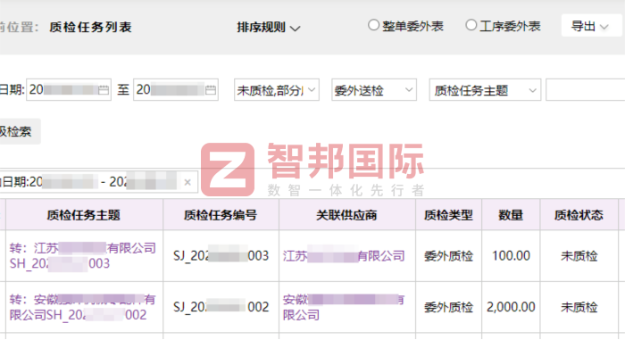
Task: Open the 导出 export dropdown
Action: tap(590, 26)
